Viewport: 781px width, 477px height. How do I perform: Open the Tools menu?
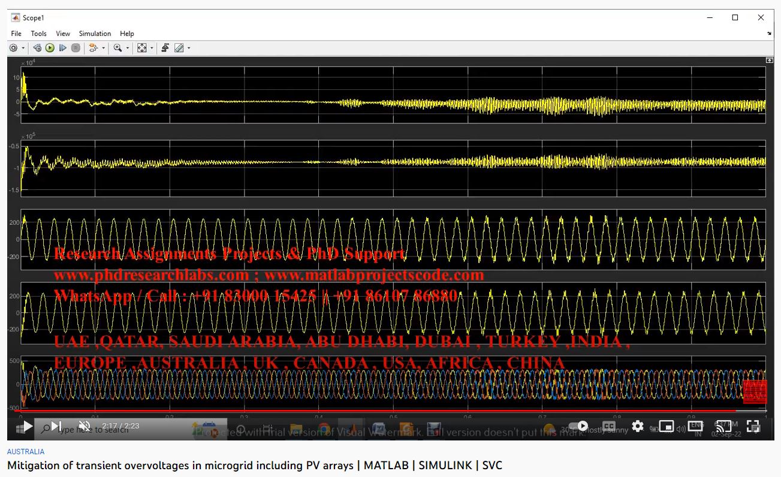[x=38, y=34]
